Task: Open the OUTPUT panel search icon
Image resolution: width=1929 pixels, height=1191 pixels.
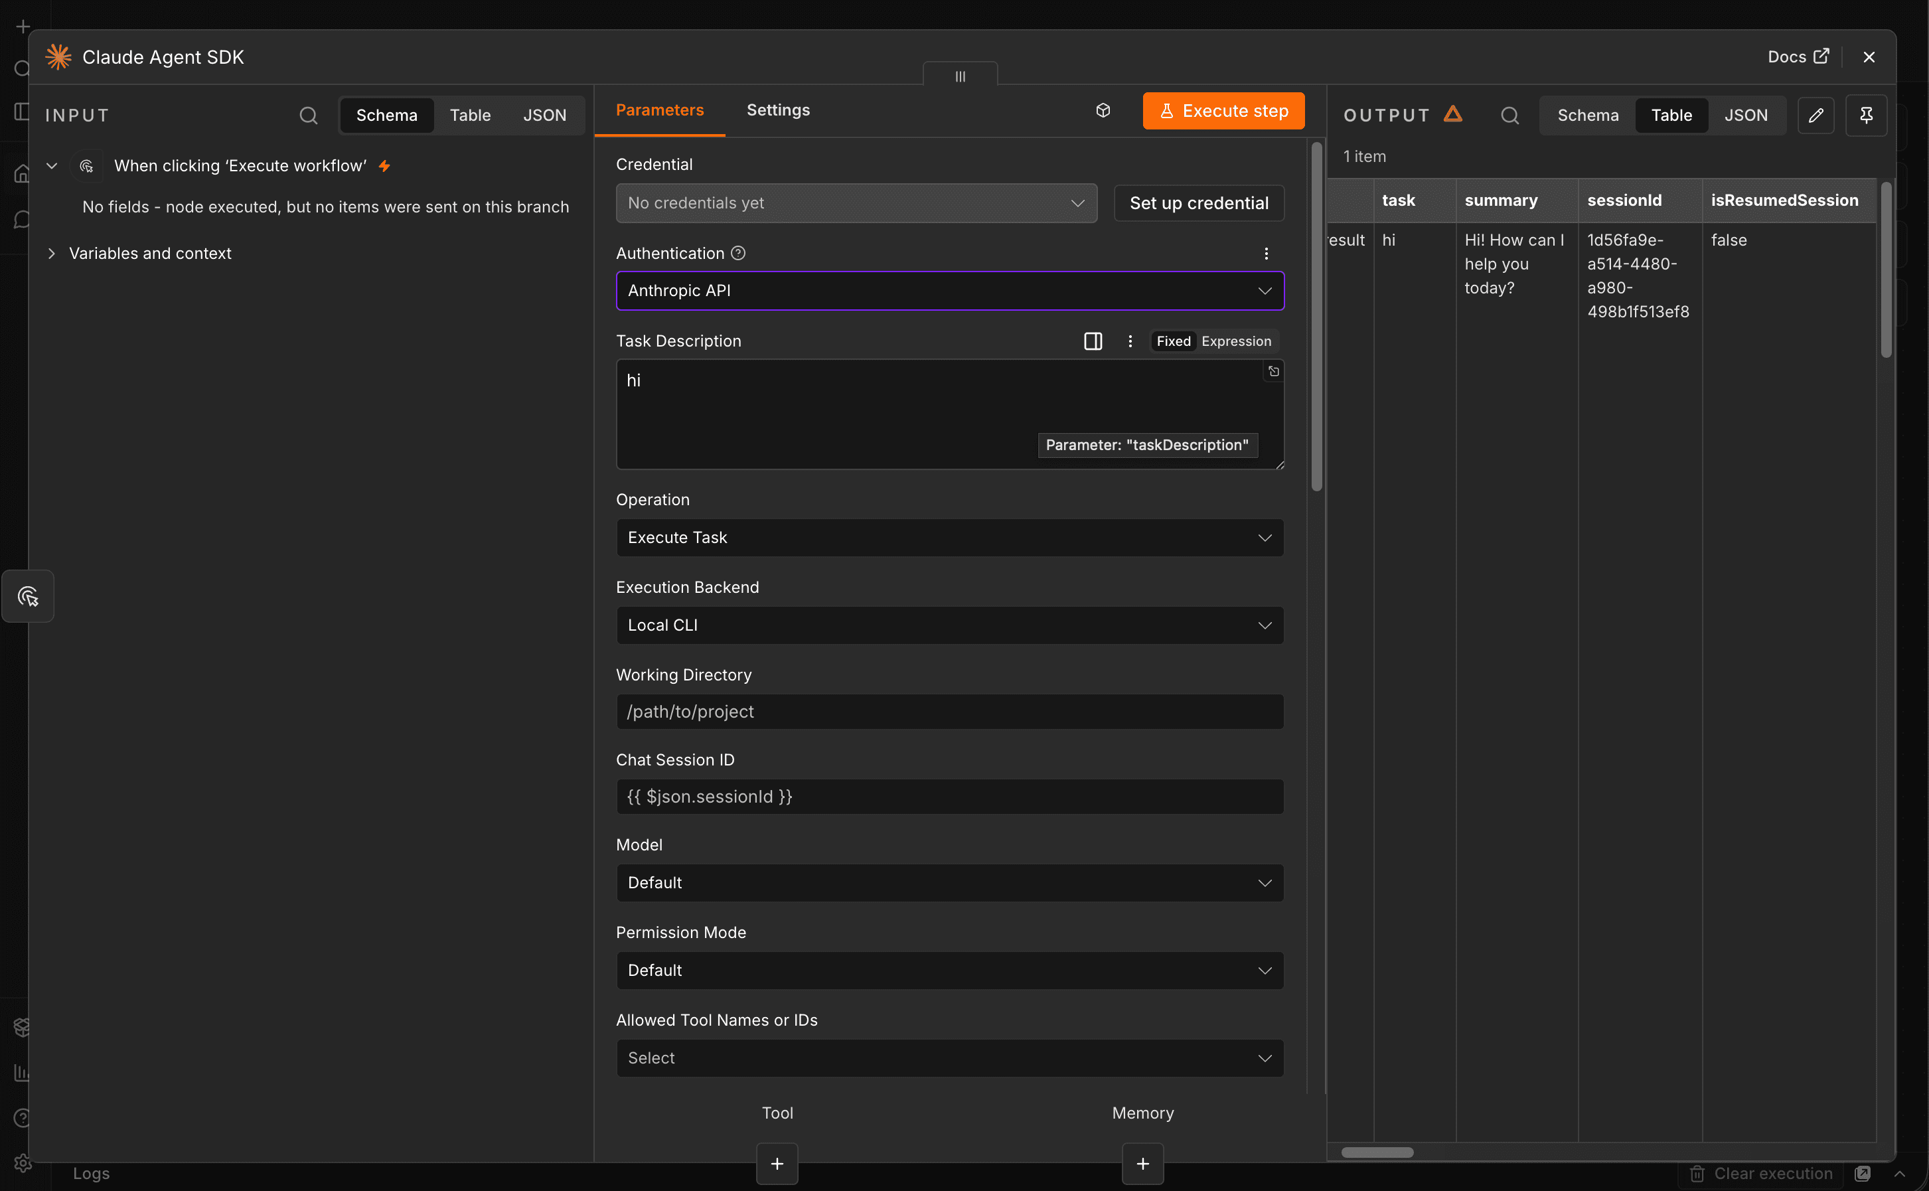Action: tap(1509, 115)
